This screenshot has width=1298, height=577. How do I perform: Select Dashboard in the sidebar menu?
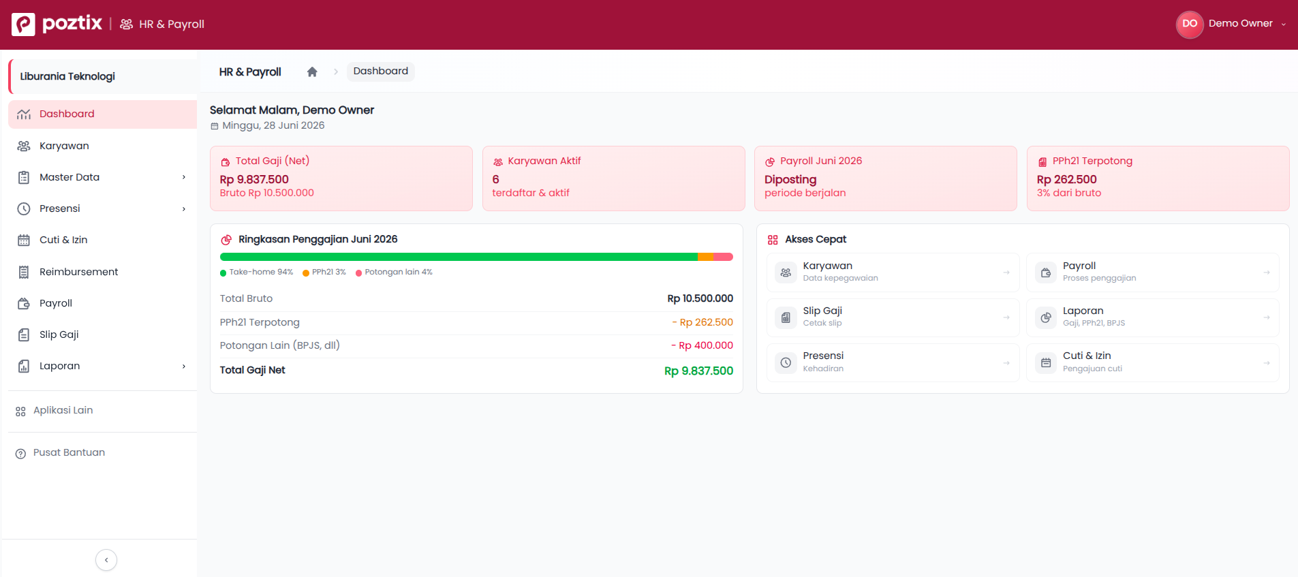click(102, 114)
